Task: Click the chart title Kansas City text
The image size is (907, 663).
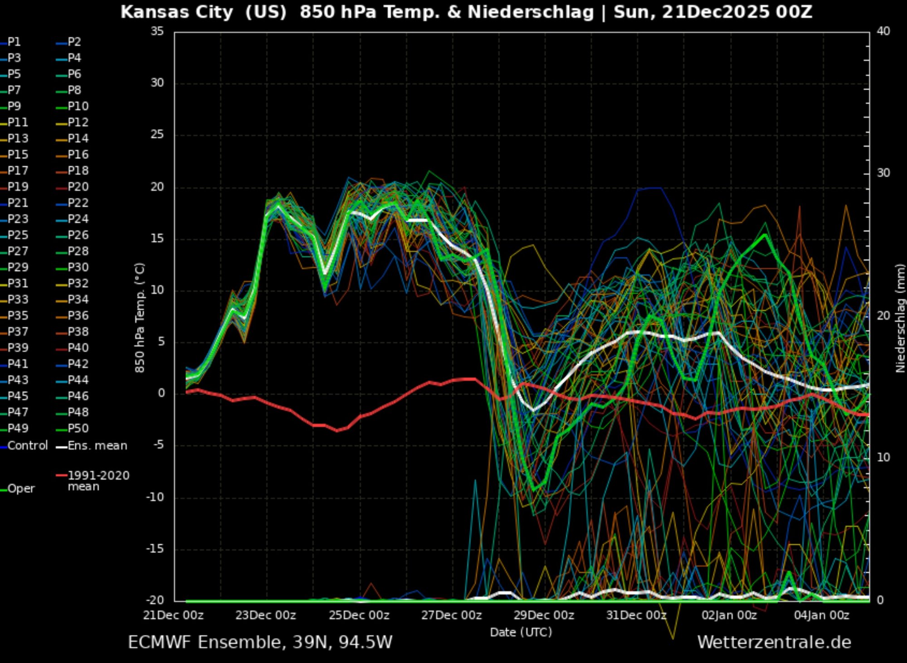Action: [177, 12]
